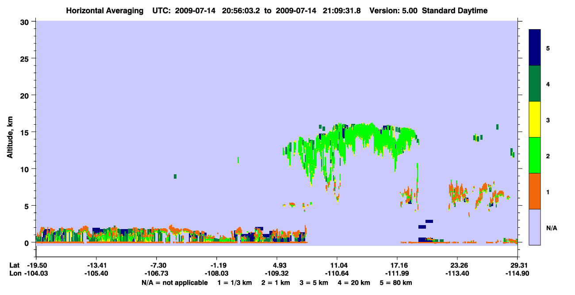Click the longitude value -113.40
Image resolution: width=575 pixels, height=295 pixels.
[458, 273]
